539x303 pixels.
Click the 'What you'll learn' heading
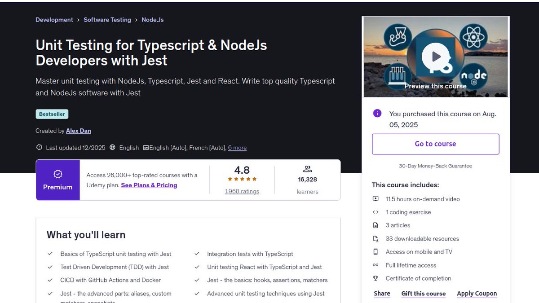pos(86,235)
